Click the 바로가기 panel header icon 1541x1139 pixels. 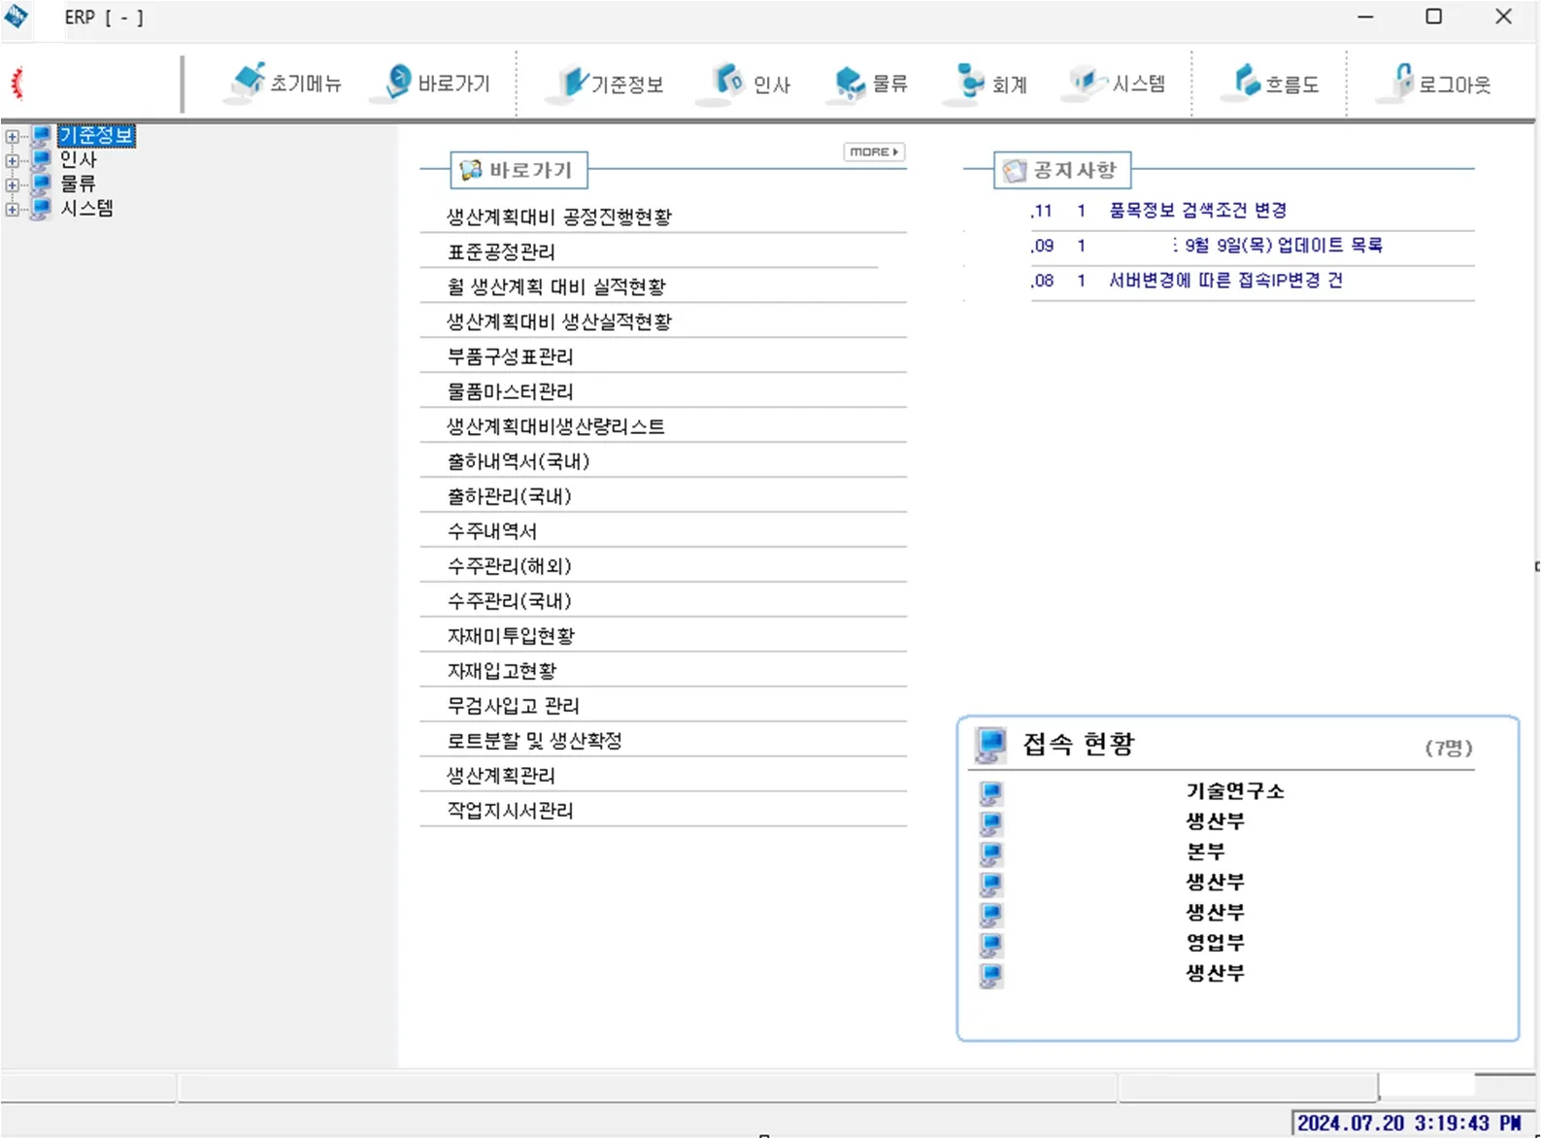click(x=471, y=170)
